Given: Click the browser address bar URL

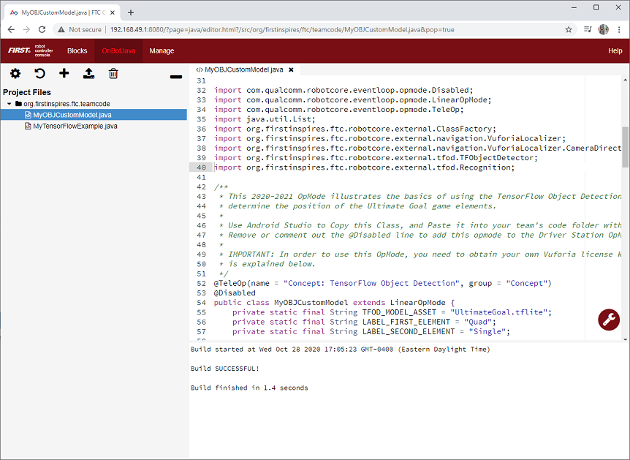Looking at the screenshot, I should click(x=281, y=29).
